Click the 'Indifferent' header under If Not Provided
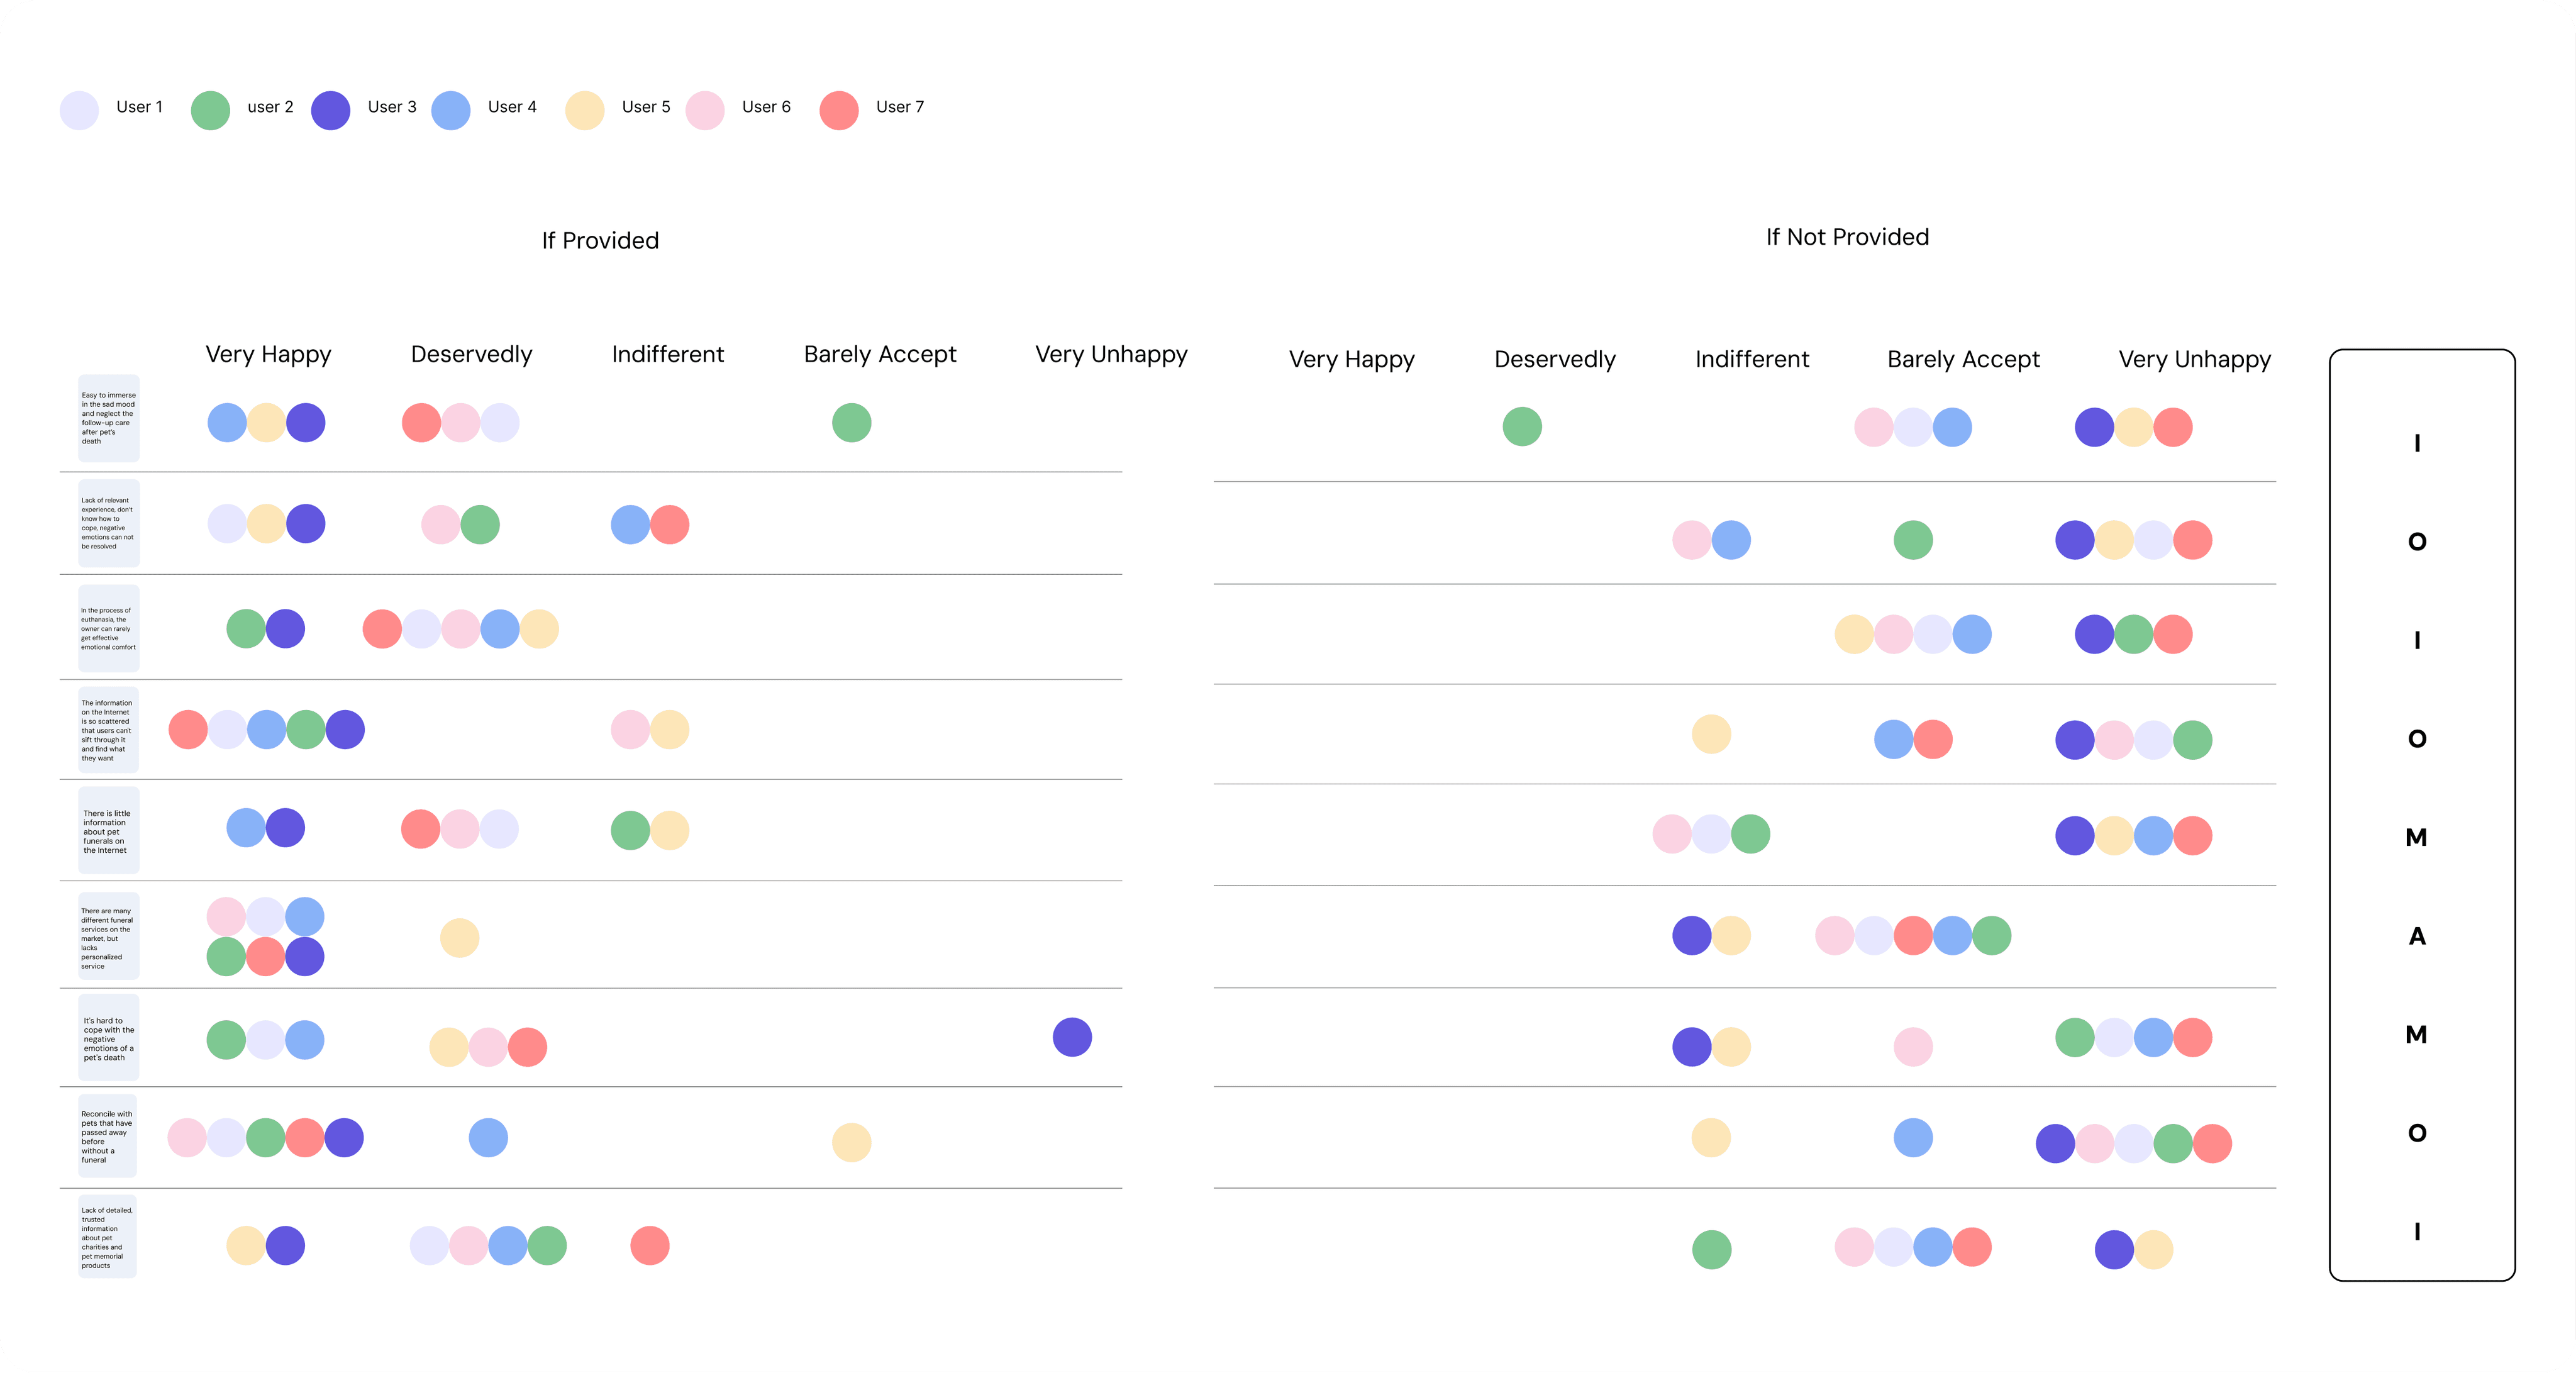The width and height of the screenshot is (2576, 1373). (1752, 359)
